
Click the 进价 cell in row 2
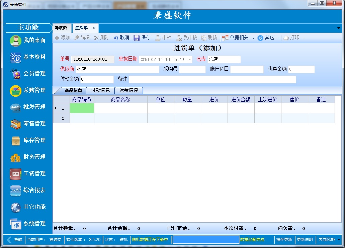(x=214, y=119)
